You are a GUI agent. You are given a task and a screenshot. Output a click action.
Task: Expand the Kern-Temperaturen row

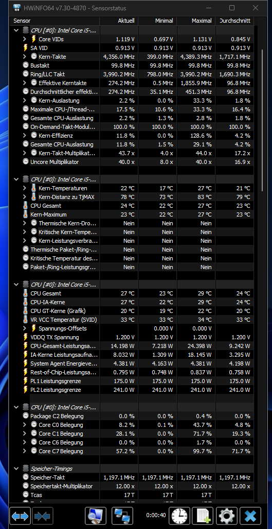(x=25, y=188)
